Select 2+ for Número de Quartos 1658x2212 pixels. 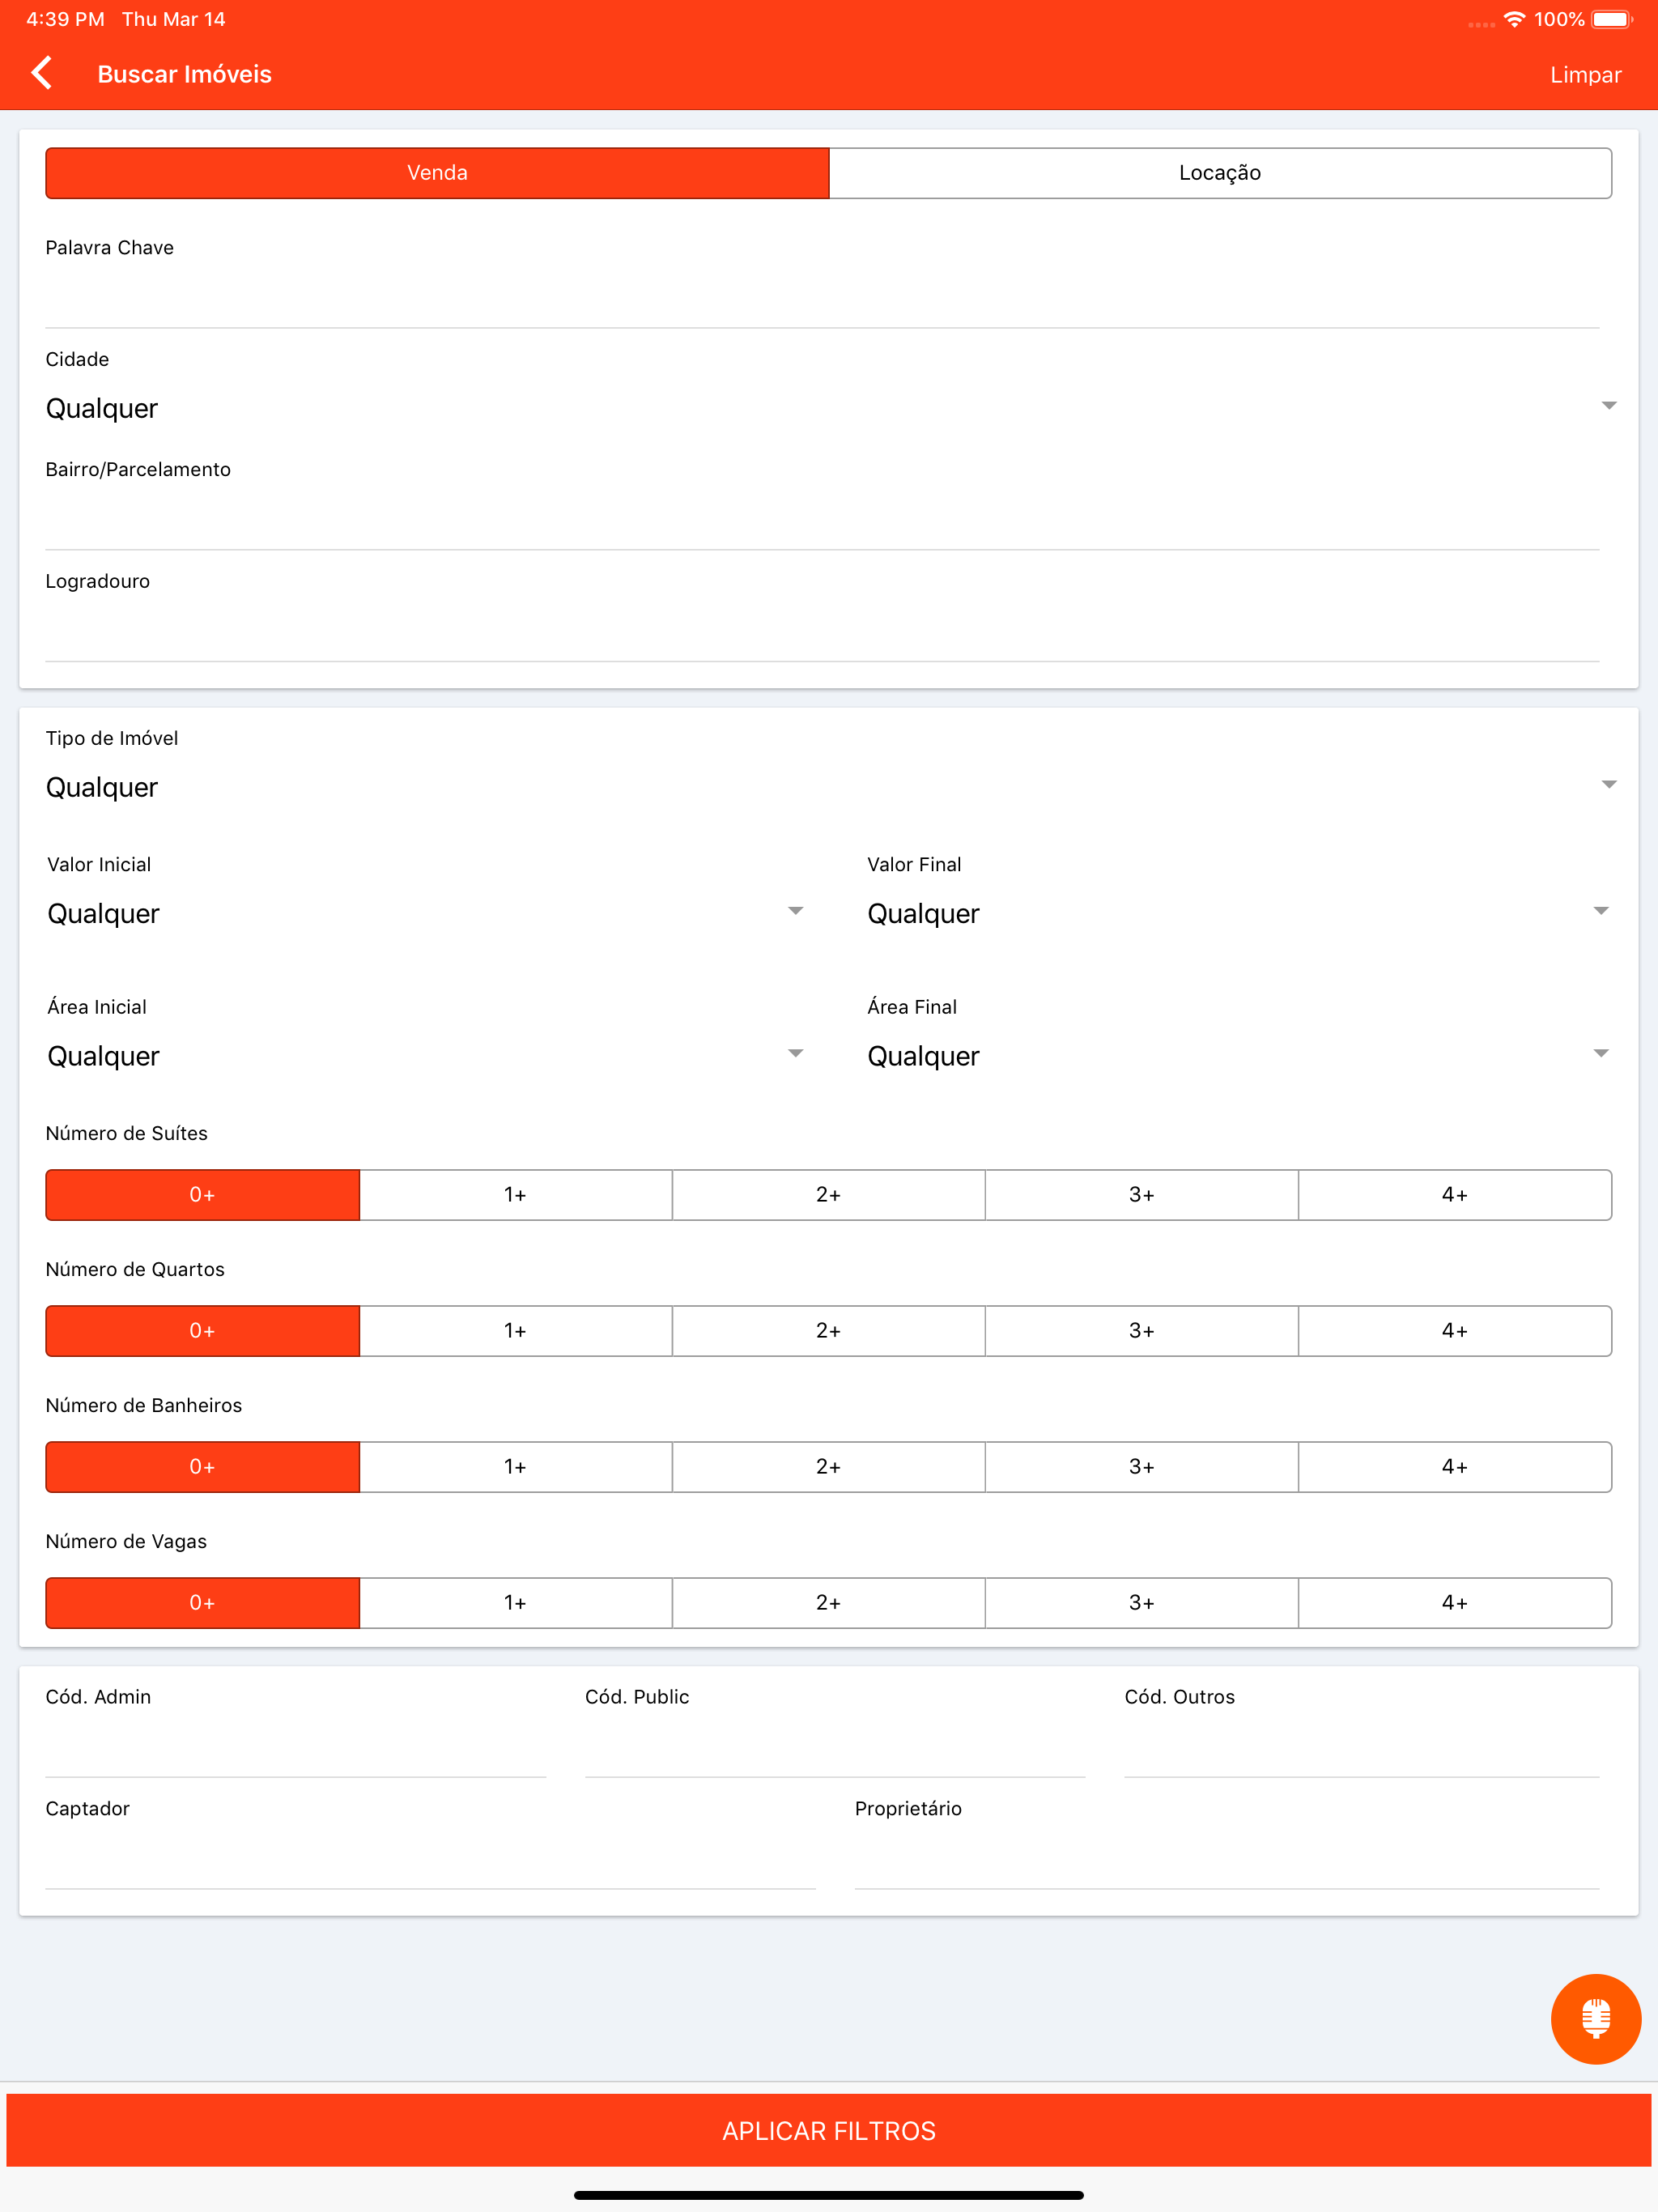(x=828, y=1331)
